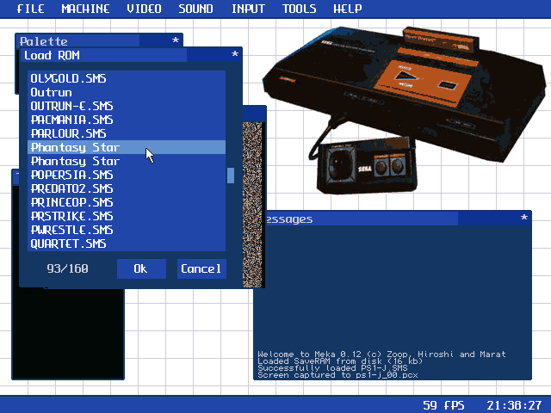Open the TOOLS menu
Screen dimensions: 551x413
[x=299, y=9]
